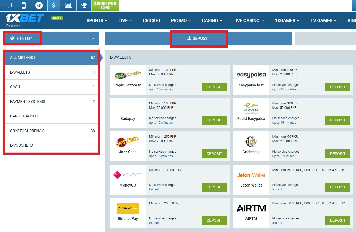Click the 30000 PKR bonus banner
The width and height of the screenshot is (356, 232).
tap(105, 6)
